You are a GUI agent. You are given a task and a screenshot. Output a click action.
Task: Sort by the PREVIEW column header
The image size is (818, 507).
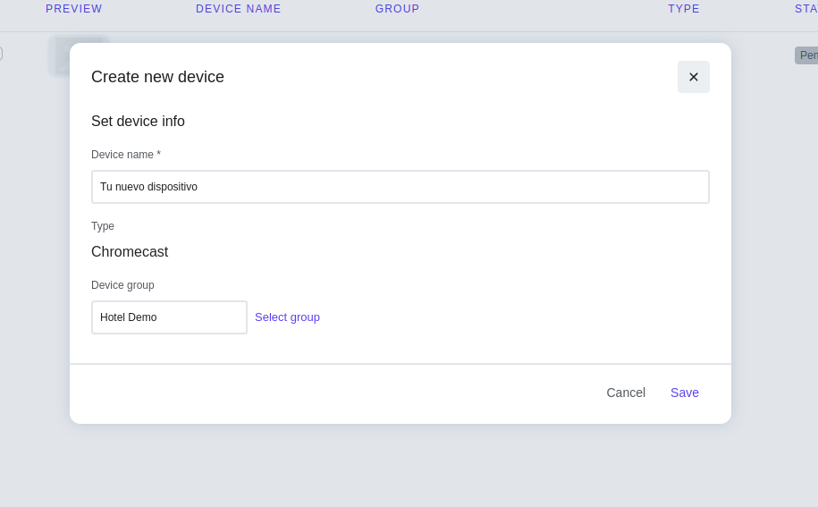(x=74, y=9)
